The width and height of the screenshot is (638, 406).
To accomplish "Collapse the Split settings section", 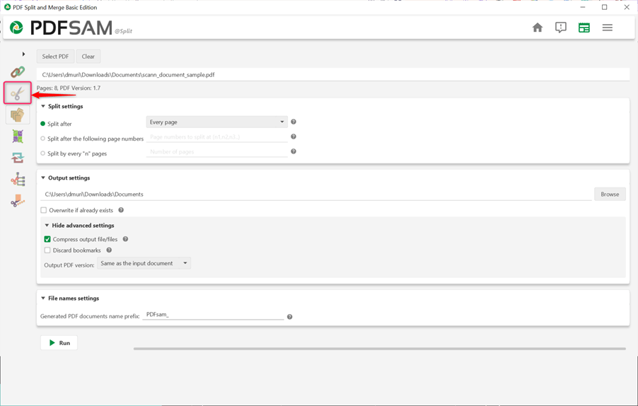I will click(43, 106).
